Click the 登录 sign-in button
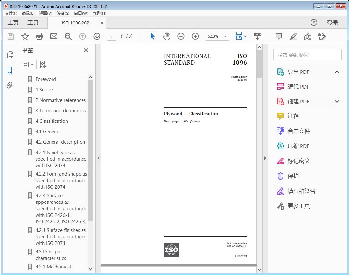The width and height of the screenshot is (349, 275). tap(332, 23)
